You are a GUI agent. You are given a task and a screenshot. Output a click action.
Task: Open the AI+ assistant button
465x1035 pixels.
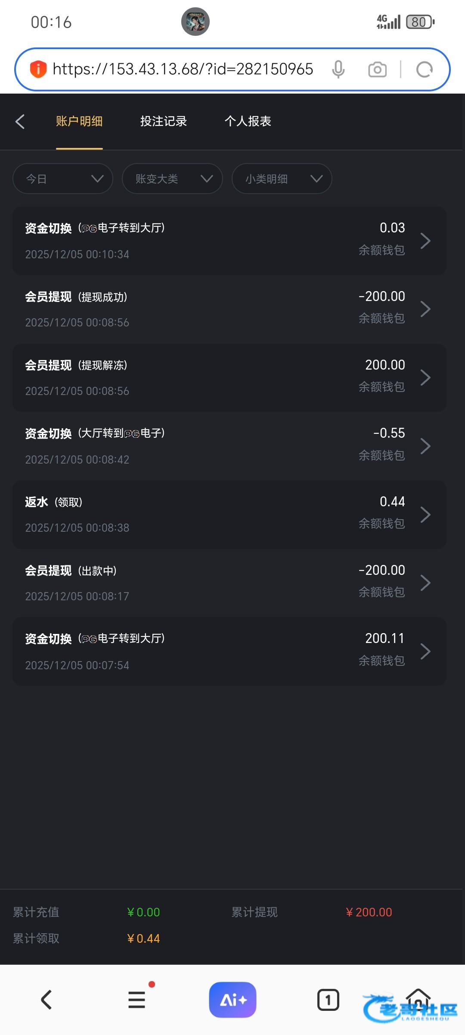[x=232, y=1000]
